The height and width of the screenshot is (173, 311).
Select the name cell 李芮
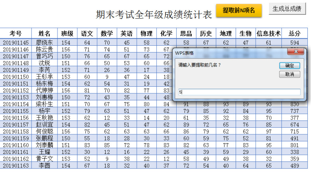point(44,70)
